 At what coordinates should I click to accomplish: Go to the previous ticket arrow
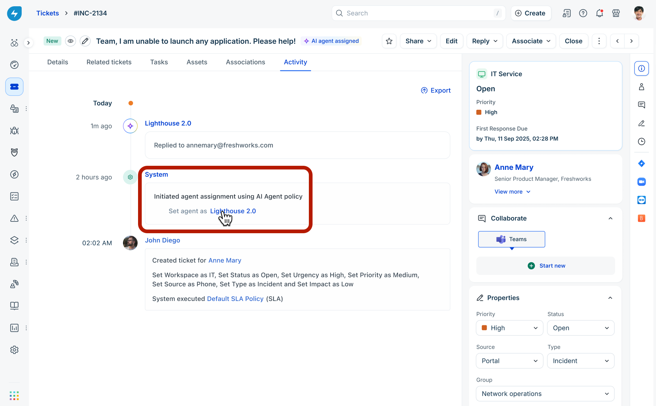pos(617,41)
